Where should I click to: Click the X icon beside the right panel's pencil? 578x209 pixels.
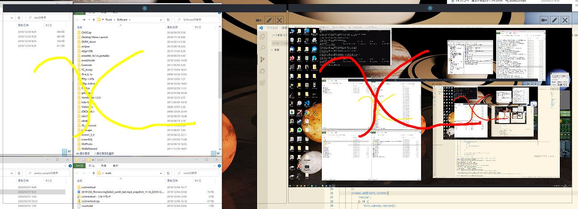point(565,20)
